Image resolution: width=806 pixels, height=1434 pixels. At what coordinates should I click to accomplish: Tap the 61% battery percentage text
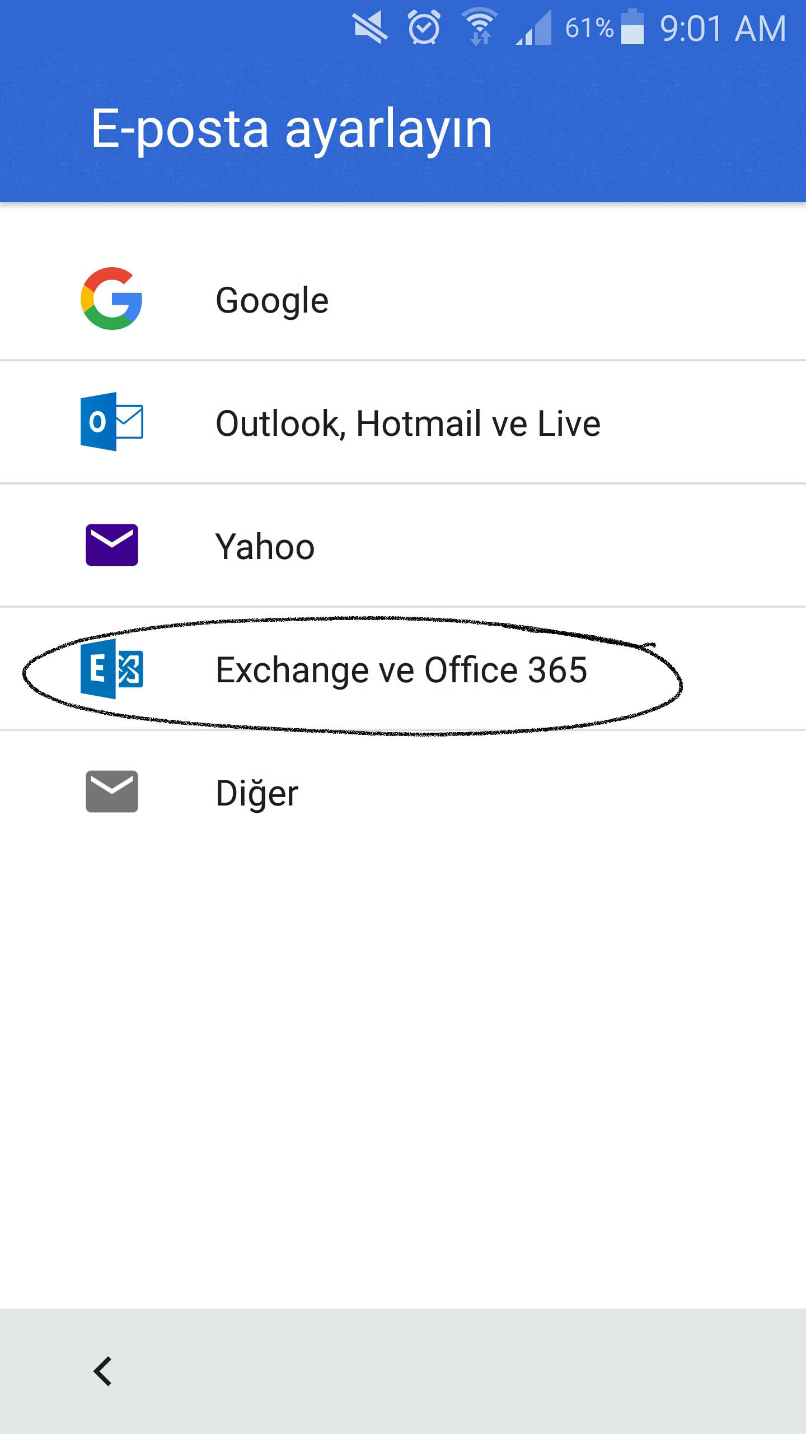(589, 27)
